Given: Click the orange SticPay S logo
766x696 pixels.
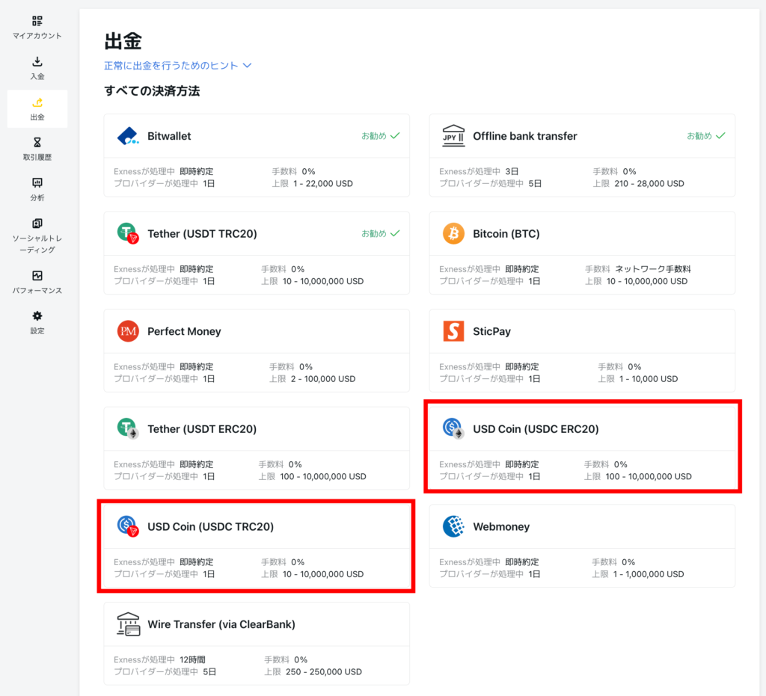Looking at the screenshot, I should 453,331.
